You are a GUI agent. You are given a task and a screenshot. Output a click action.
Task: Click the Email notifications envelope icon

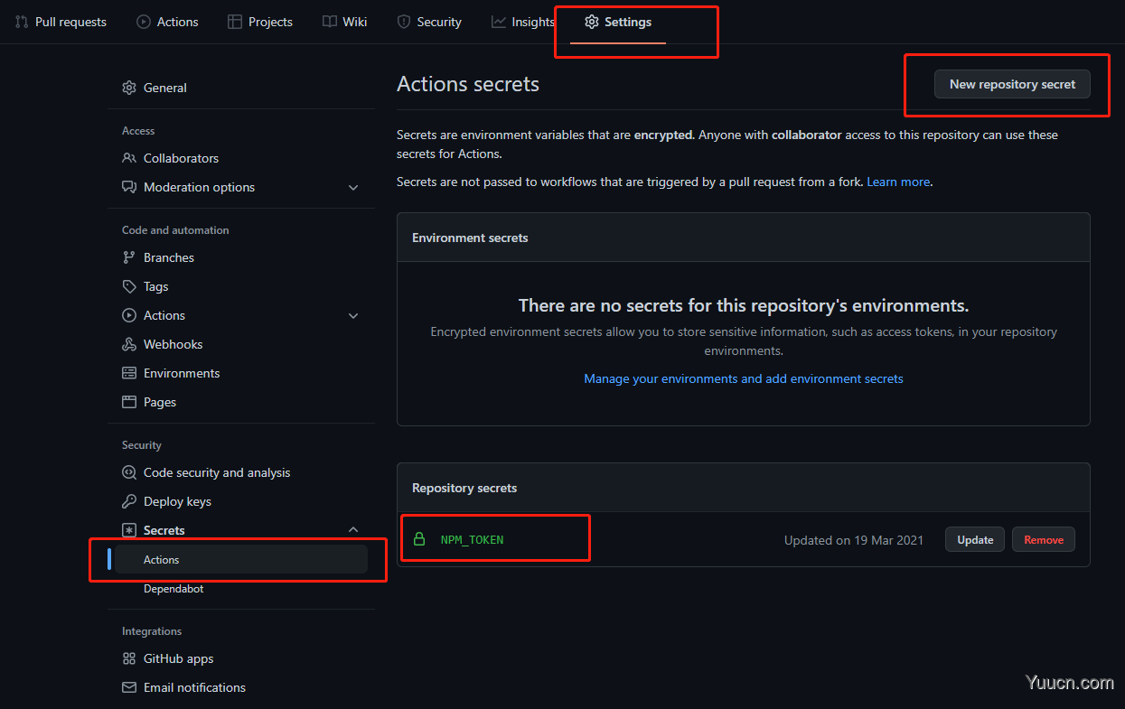(129, 687)
